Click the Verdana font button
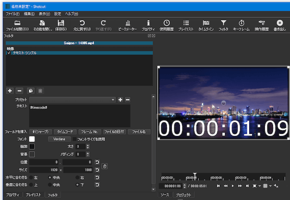 coord(59,139)
